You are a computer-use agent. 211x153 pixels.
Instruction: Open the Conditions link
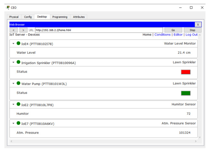162,35
